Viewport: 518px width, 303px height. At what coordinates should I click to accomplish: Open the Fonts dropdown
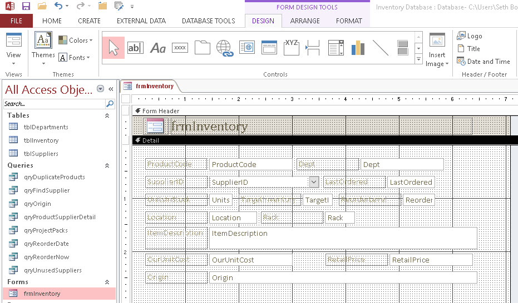75,58
